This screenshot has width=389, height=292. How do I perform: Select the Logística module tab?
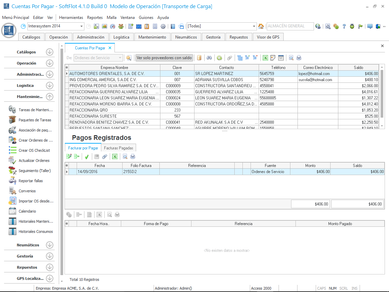[x=121, y=37]
